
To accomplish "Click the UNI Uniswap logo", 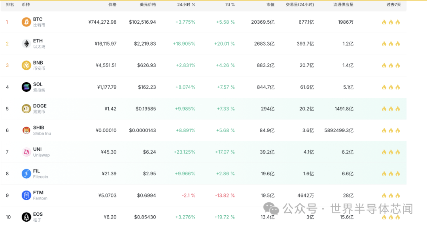I will [x=26, y=152].
